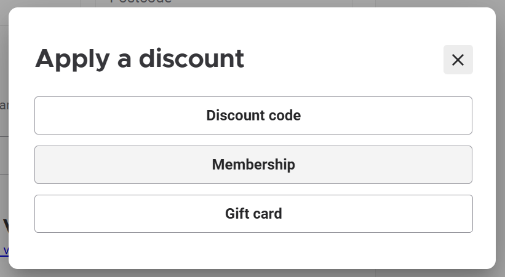Open the Discount code entry
Viewport: 505px width, 277px height.
click(253, 115)
